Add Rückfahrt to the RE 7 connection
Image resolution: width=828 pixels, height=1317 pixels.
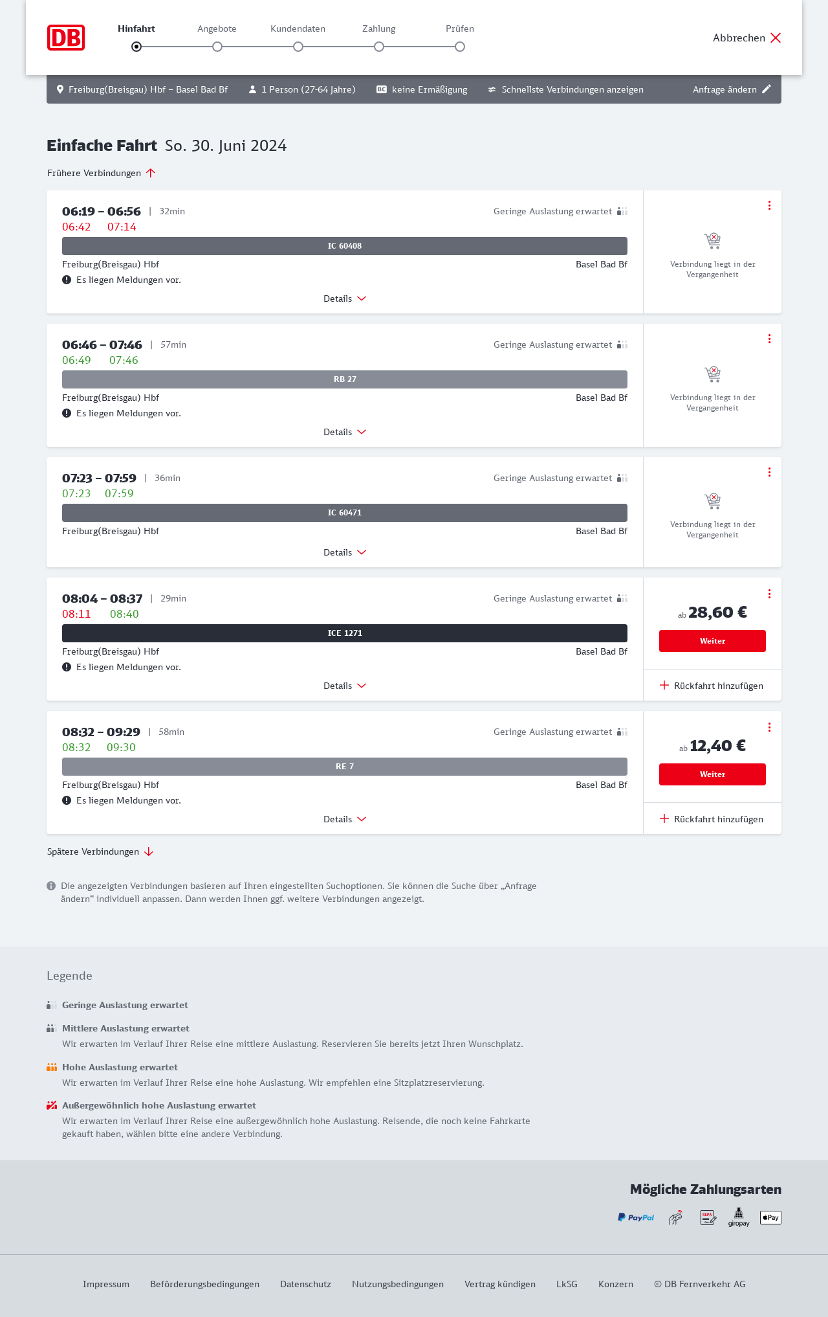click(x=712, y=819)
